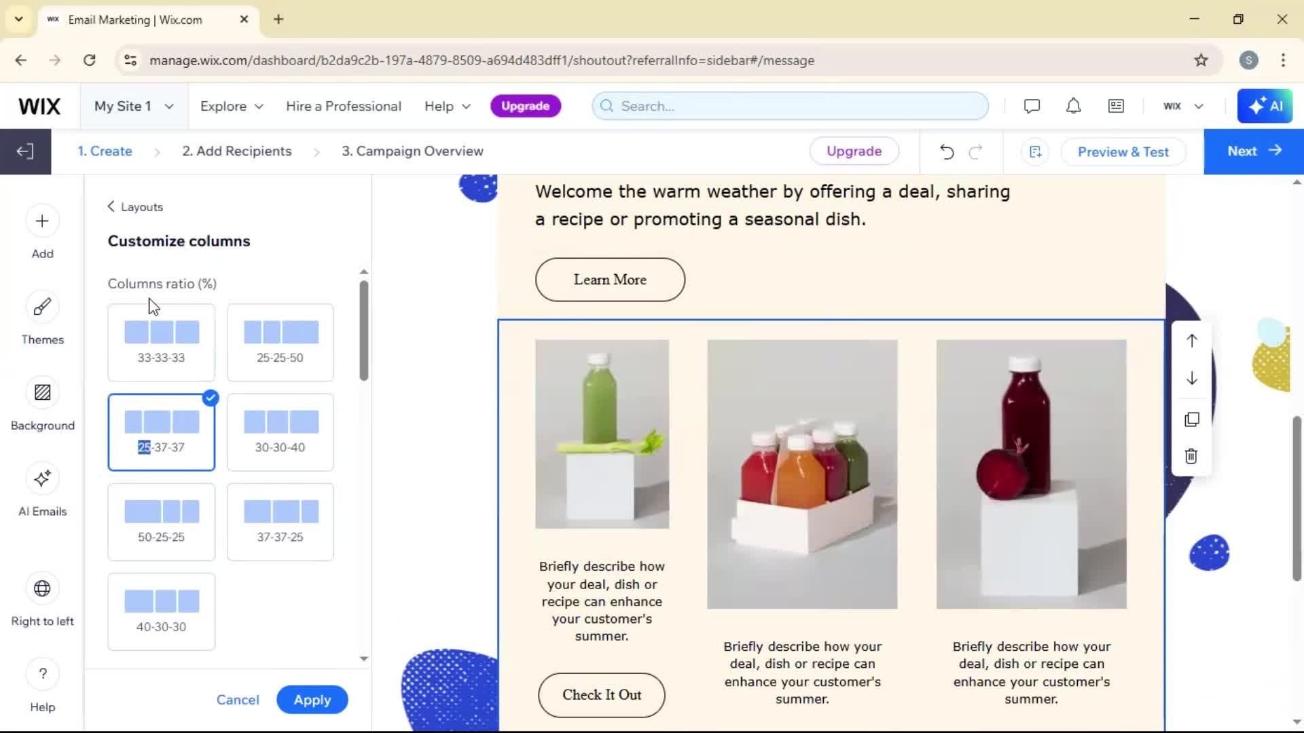Viewport: 1304px width, 733px height.
Task: Go to step 1. Create
Action: [105, 151]
